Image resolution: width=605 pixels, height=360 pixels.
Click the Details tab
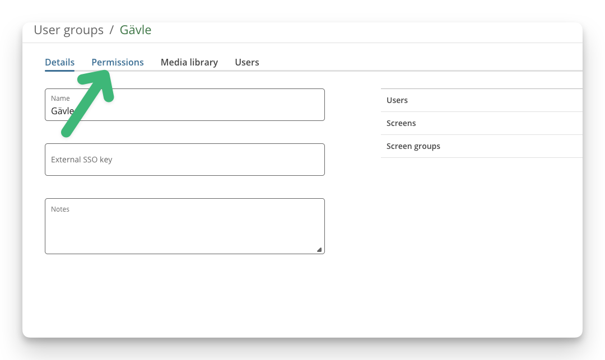[59, 62]
